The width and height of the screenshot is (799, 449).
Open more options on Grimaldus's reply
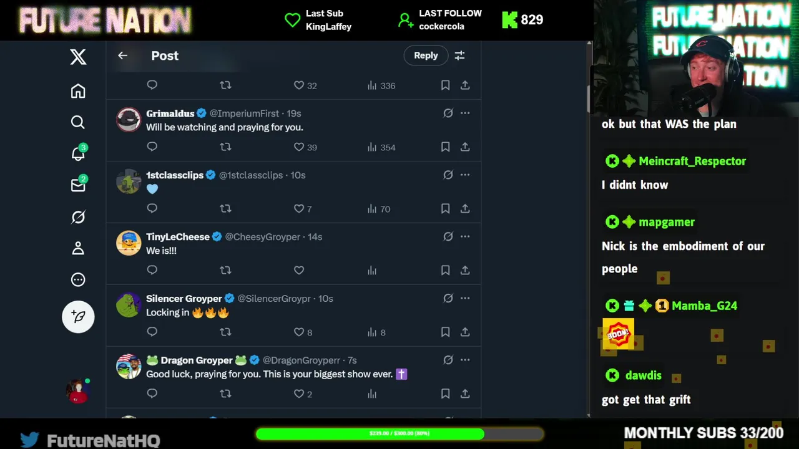465,113
